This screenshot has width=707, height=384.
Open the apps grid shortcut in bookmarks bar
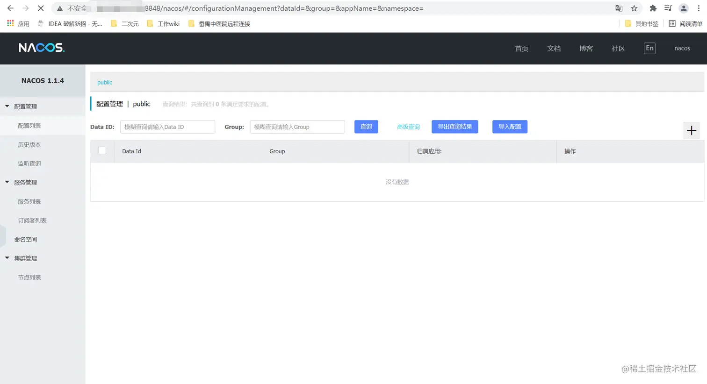(10, 23)
